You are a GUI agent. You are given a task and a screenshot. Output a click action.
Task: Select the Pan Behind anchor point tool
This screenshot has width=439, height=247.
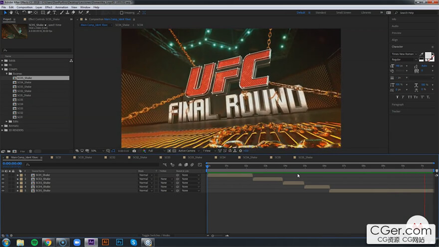35,12
